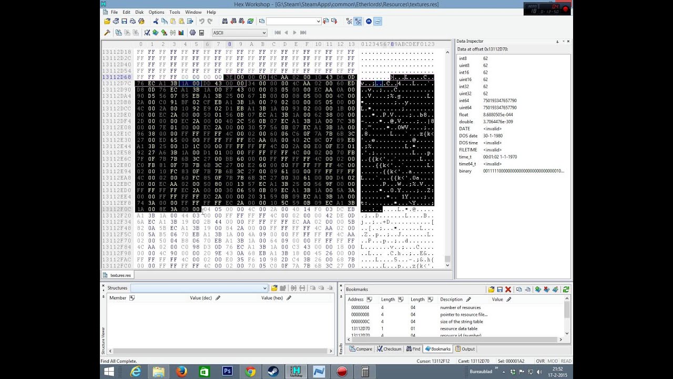673x379 pixels.
Task: Toggle OVR overwrite mode in status bar
Action: pos(540,361)
